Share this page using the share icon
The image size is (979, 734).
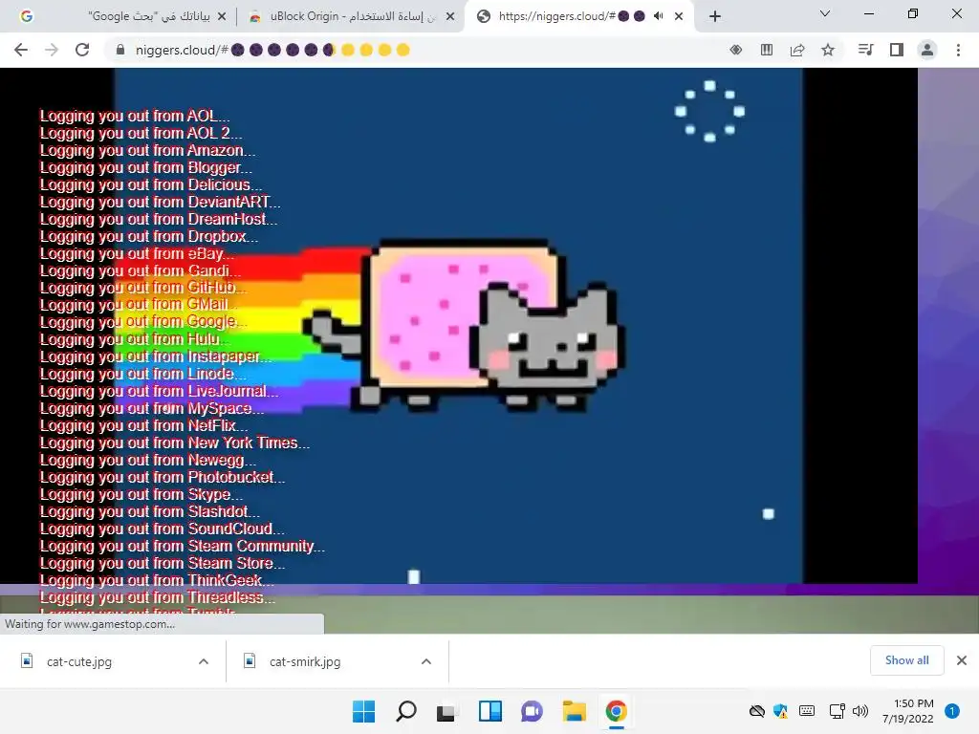point(797,50)
